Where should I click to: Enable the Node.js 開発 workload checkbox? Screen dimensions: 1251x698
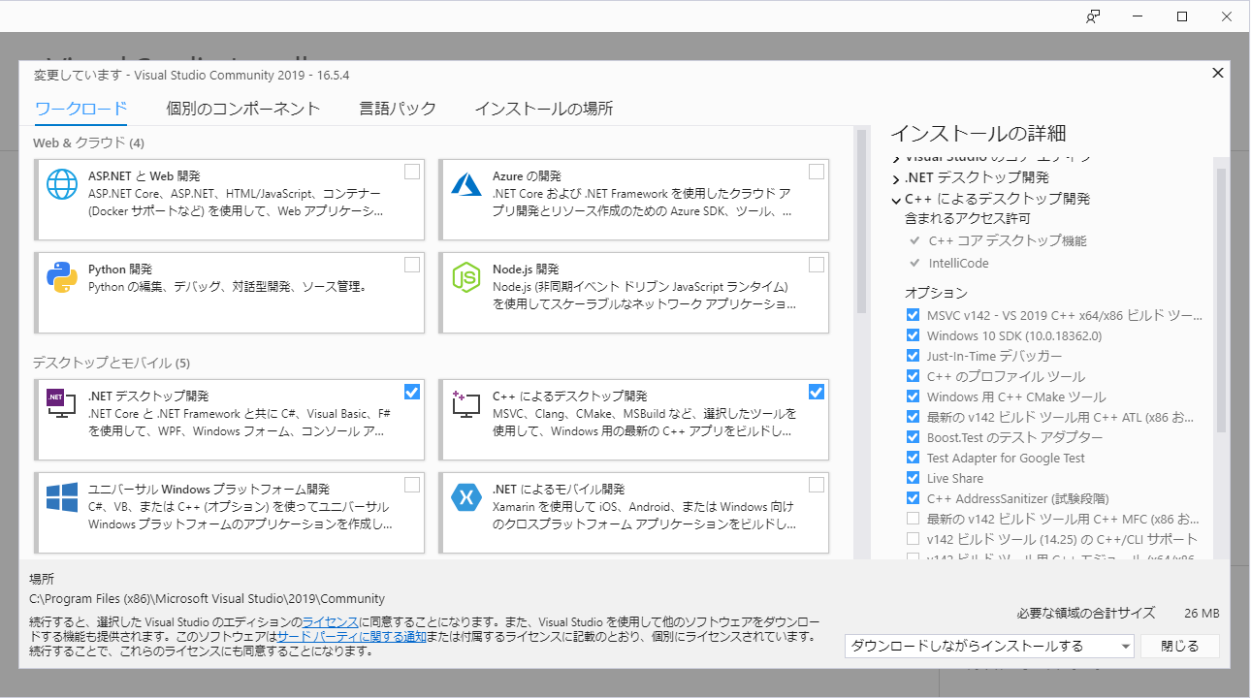(x=817, y=265)
